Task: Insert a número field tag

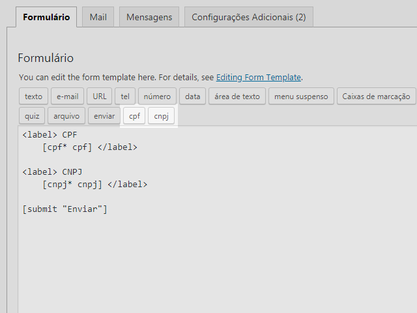Action: coord(157,96)
